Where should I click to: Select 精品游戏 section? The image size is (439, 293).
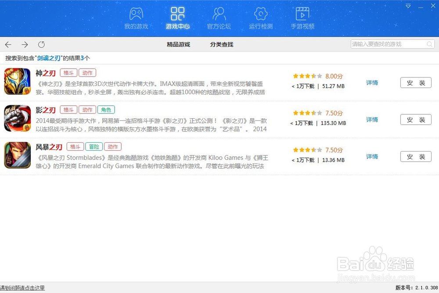(x=178, y=44)
